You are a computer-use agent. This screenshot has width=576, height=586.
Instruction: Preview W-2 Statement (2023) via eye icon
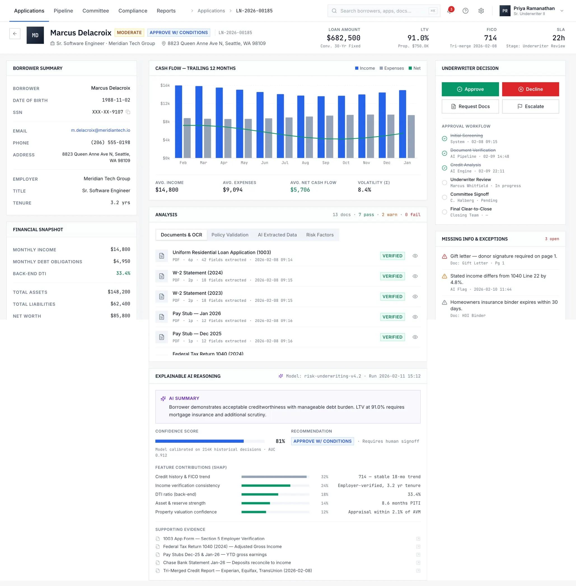[415, 296]
